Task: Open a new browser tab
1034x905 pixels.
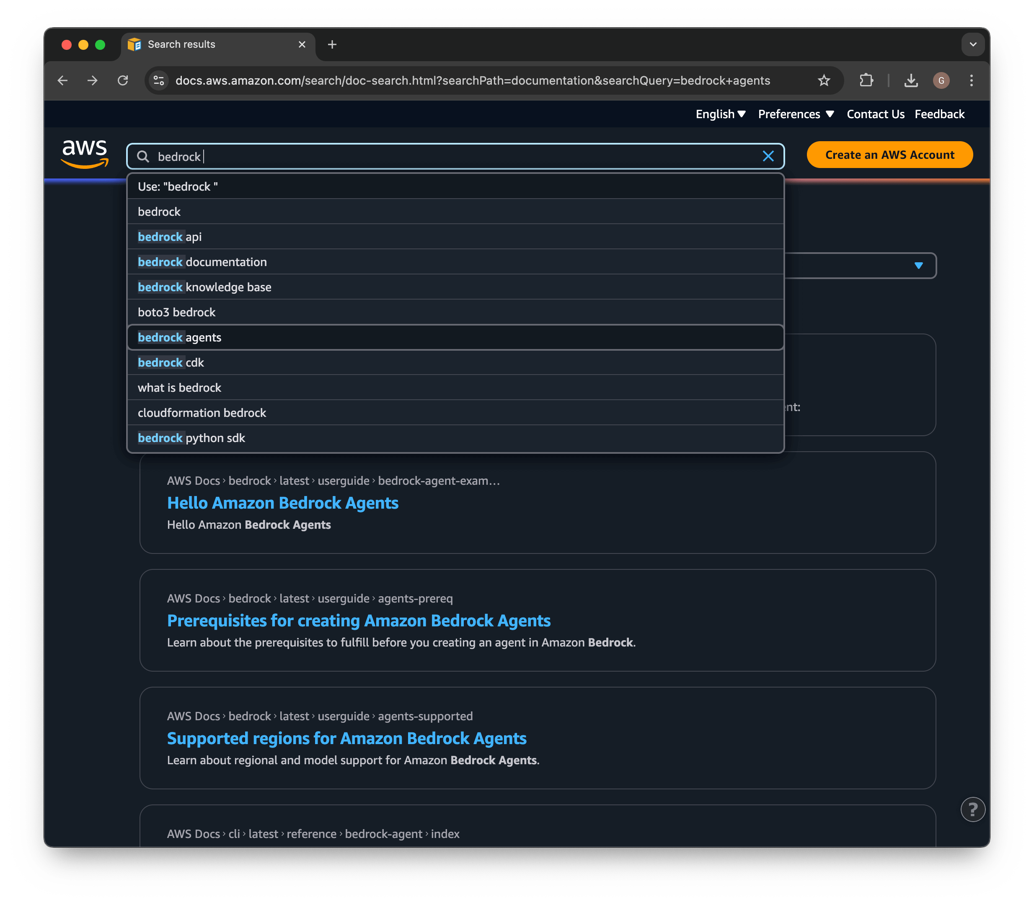Action: [332, 44]
